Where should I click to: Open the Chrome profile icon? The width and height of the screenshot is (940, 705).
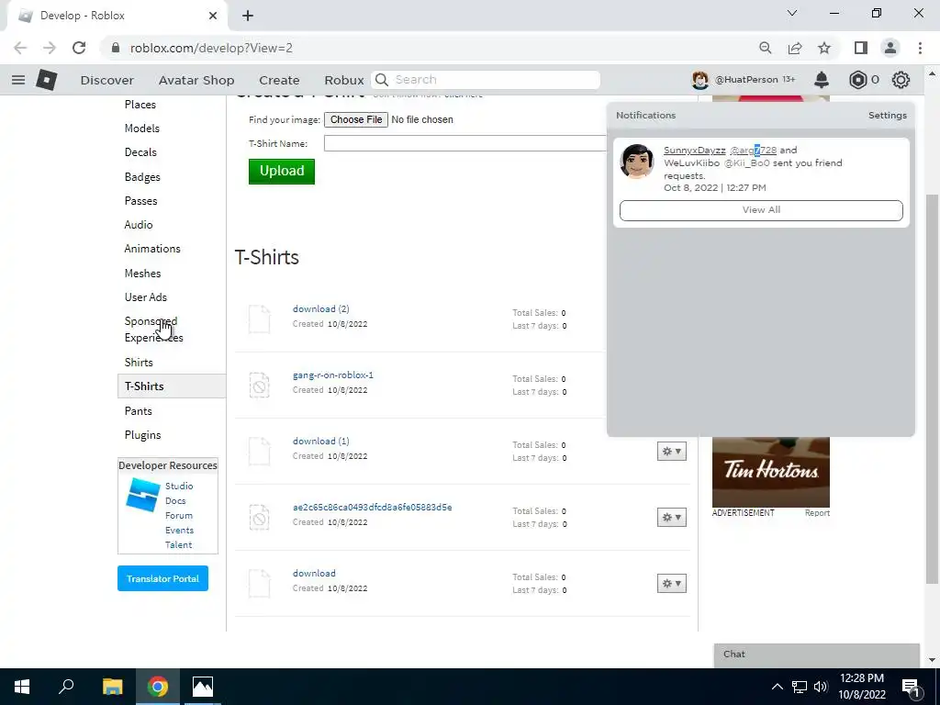tap(890, 48)
